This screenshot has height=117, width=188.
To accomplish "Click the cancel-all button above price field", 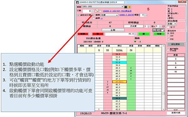I will tap(113, 30).
